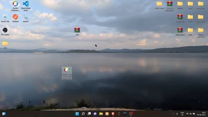Screen dimensions: 208x117
Task: Open the Wi-Fi quick settings icon
Action: 187,114
